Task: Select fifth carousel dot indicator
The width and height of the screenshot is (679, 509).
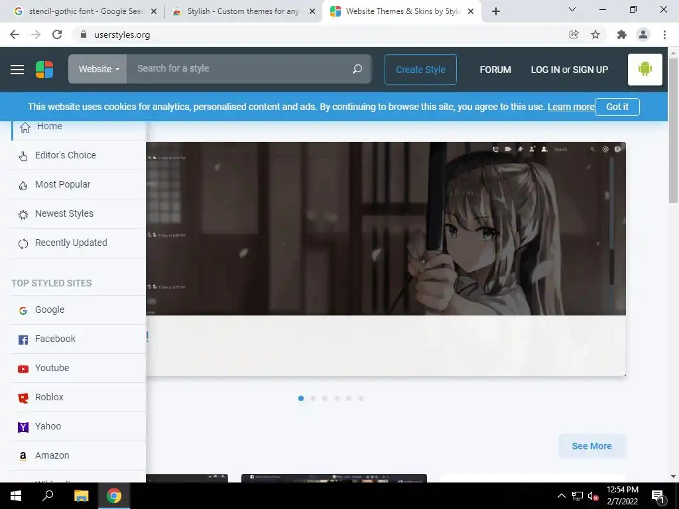Action: [x=349, y=398]
